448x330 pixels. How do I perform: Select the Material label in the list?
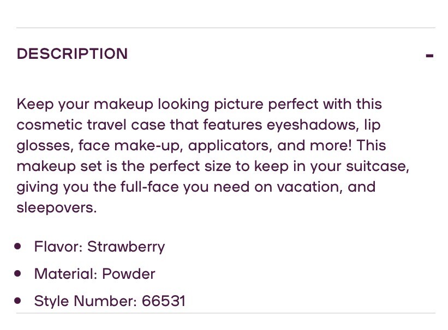tap(66, 273)
